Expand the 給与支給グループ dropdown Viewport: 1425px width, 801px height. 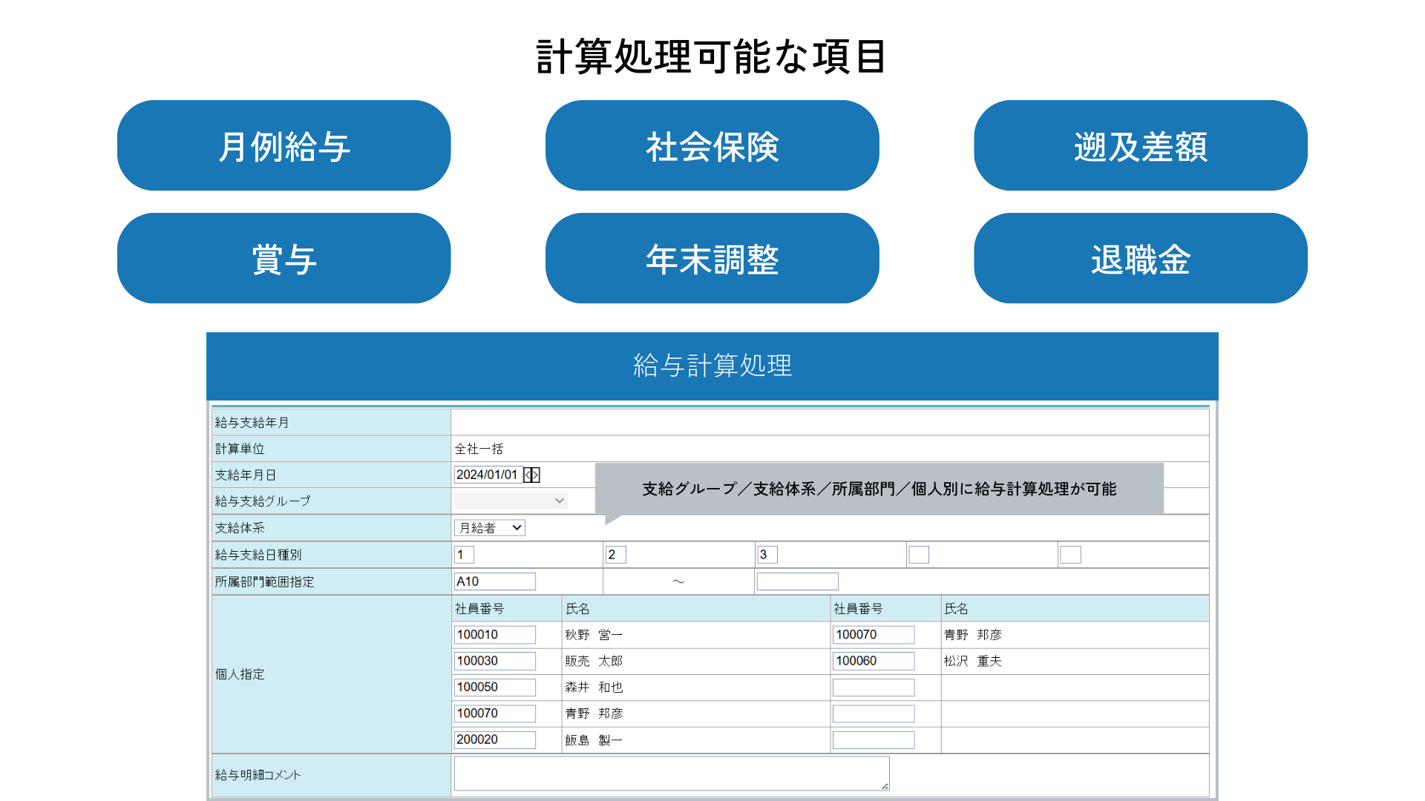pos(511,501)
